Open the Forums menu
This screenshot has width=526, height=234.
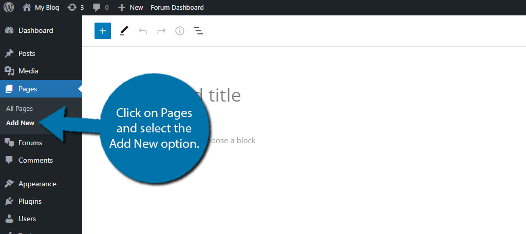coord(41,143)
